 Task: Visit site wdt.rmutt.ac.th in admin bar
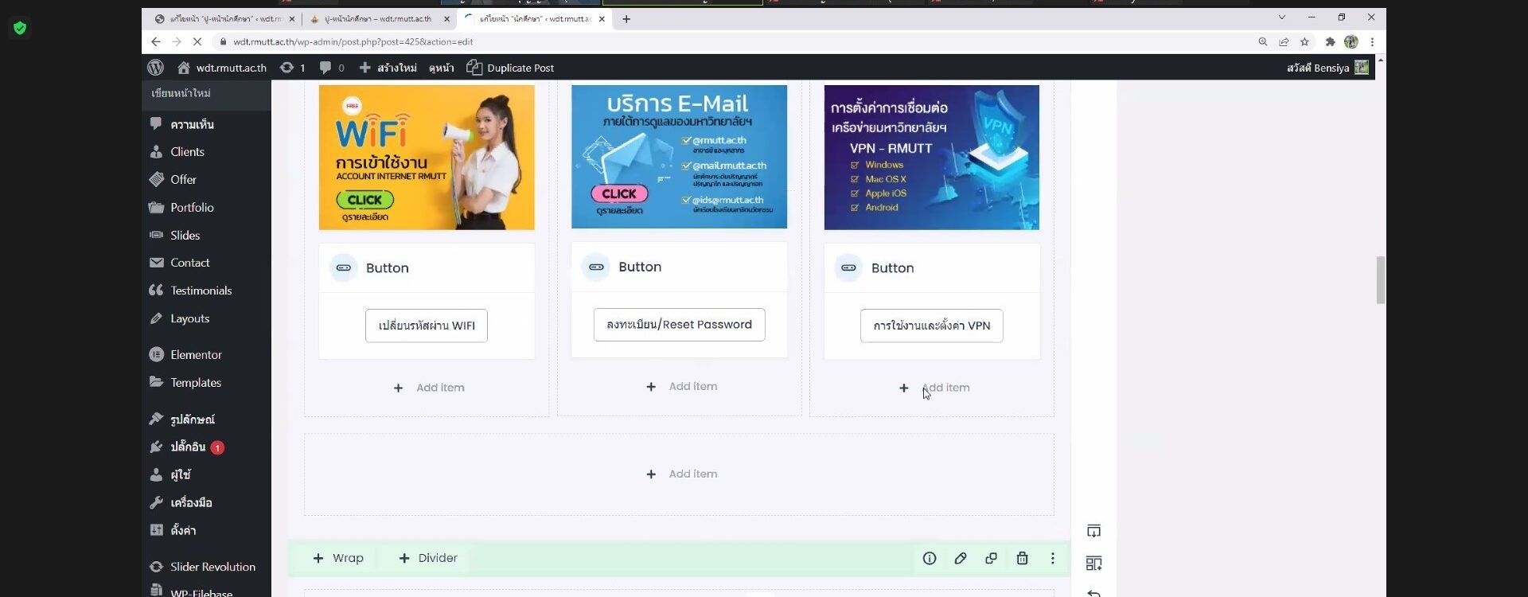pos(221,68)
